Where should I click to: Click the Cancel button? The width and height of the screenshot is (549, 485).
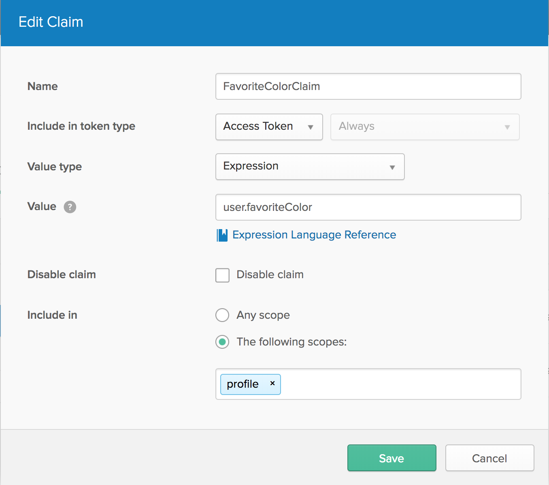pos(489,458)
